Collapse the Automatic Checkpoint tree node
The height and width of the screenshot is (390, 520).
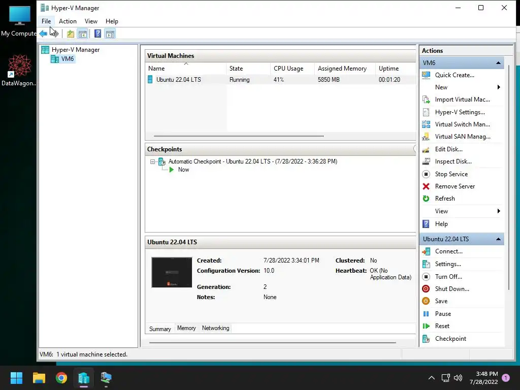point(152,162)
